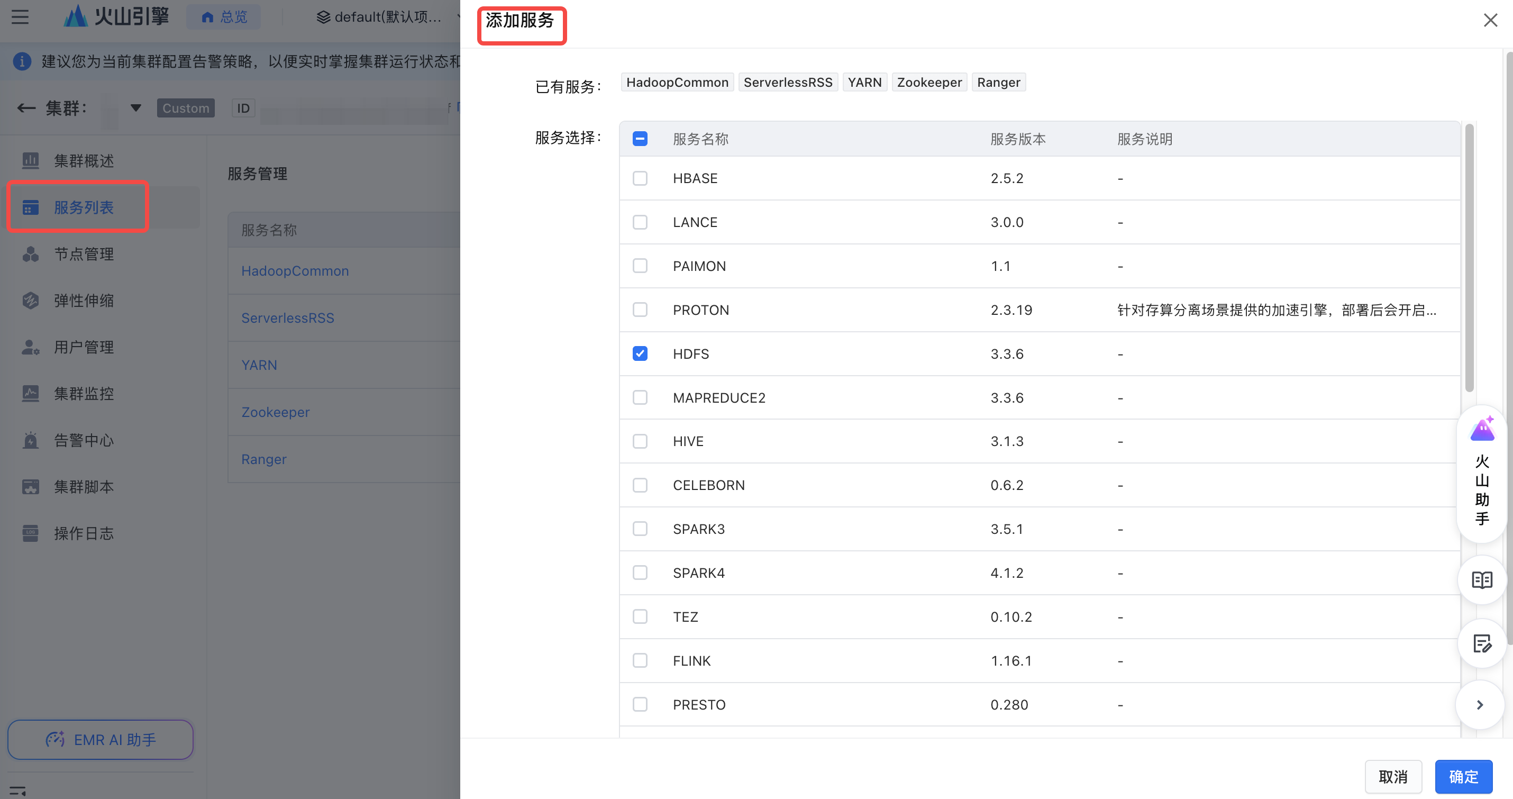1513x799 pixels.
Task: Click the service table scrollbar
Action: tap(1470, 258)
